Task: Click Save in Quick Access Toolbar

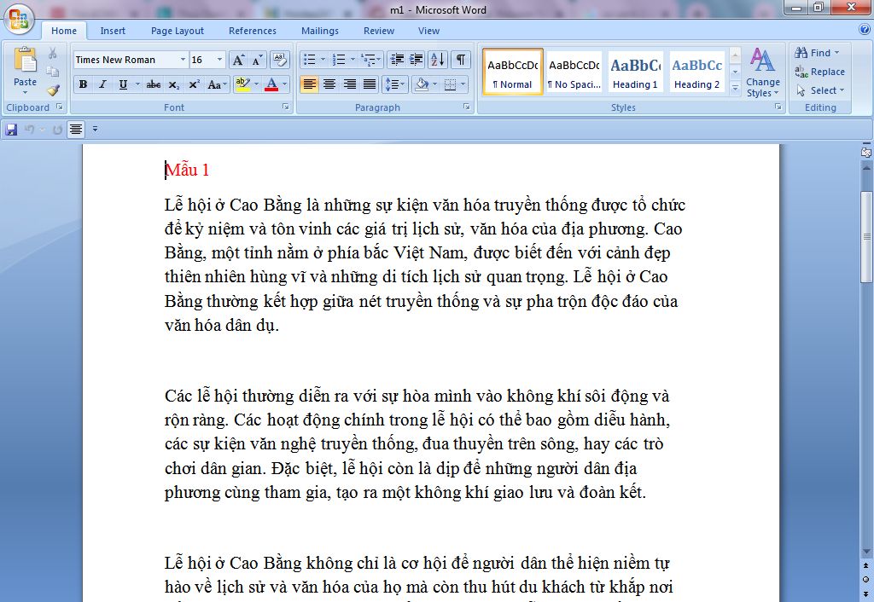Action: [11, 130]
